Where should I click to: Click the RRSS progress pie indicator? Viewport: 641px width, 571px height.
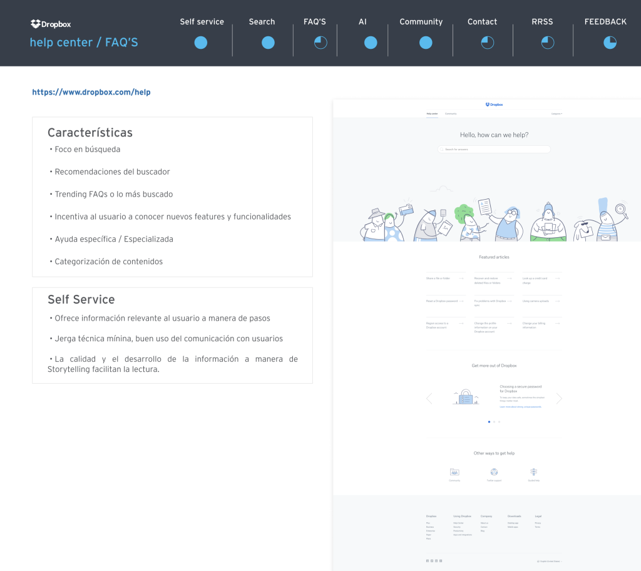548,43
